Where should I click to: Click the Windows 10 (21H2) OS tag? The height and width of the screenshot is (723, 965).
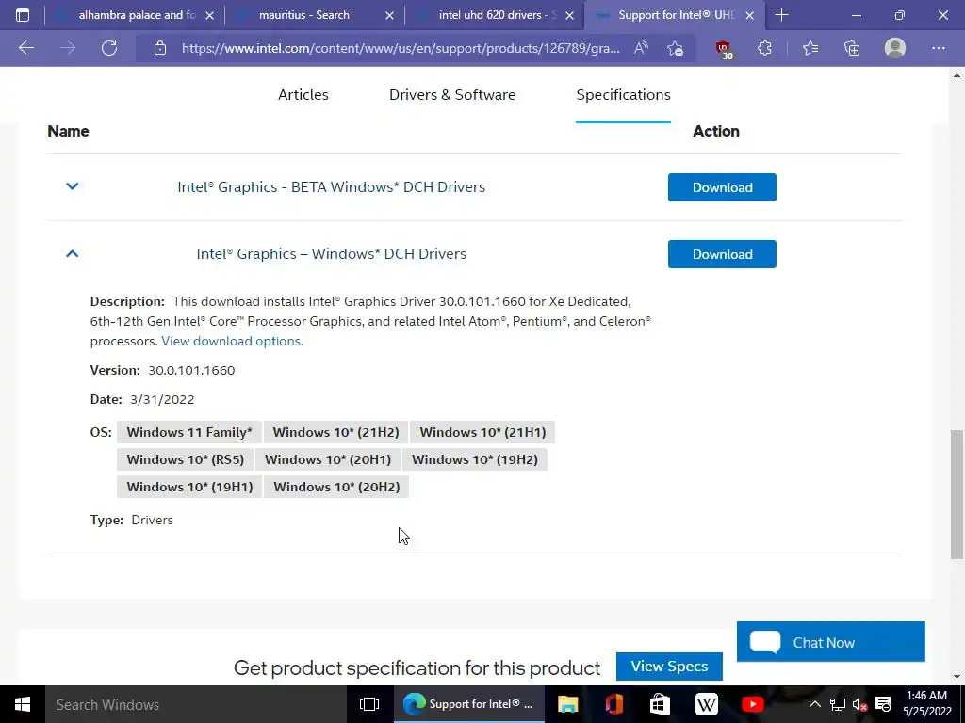(336, 432)
